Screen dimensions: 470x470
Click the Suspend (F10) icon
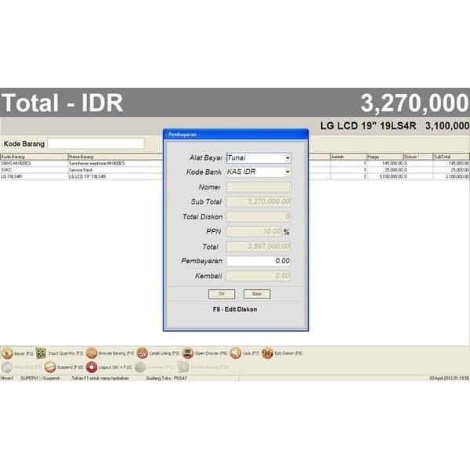pyautogui.click(x=50, y=367)
